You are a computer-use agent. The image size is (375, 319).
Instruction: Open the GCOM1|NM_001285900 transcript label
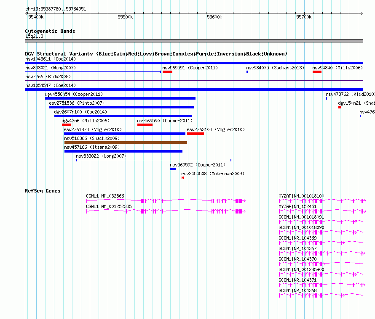point(301,269)
